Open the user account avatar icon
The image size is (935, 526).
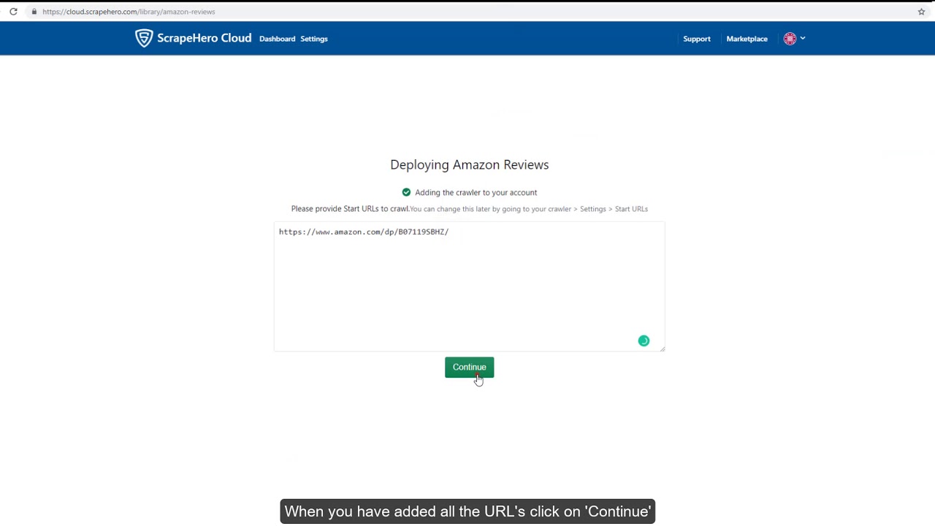(x=790, y=39)
